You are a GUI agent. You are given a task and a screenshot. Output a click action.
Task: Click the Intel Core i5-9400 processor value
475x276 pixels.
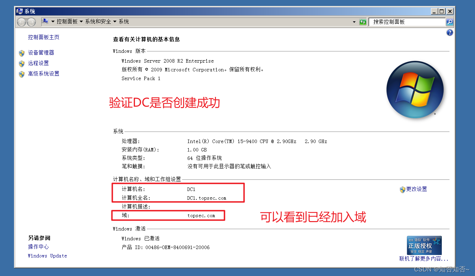pyautogui.click(x=257, y=141)
